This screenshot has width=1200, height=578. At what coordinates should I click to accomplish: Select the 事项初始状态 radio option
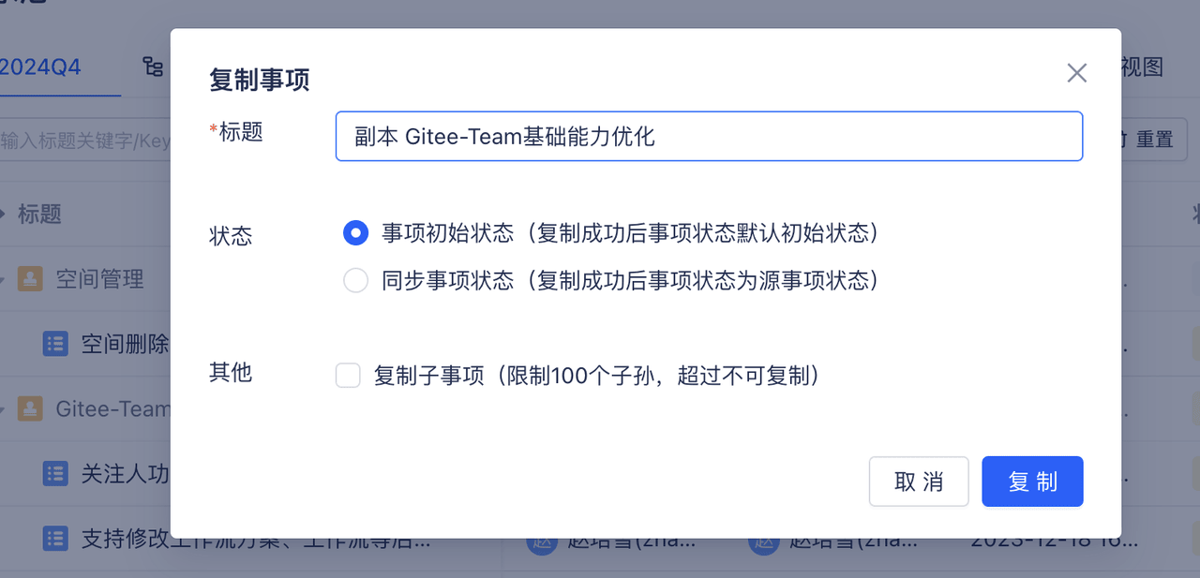pyautogui.click(x=355, y=232)
